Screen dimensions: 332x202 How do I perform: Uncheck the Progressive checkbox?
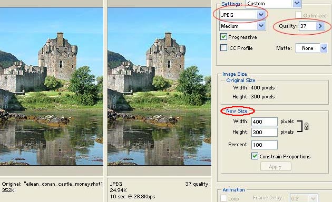[223, 37]
